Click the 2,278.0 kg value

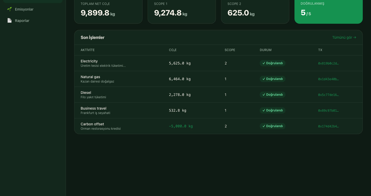pos(180,95)
